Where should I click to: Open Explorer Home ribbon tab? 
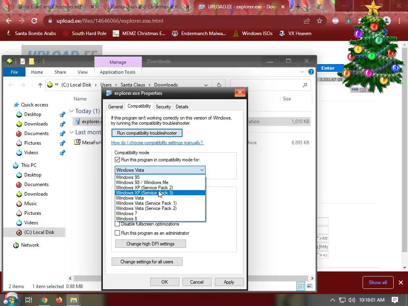(37, 72)
